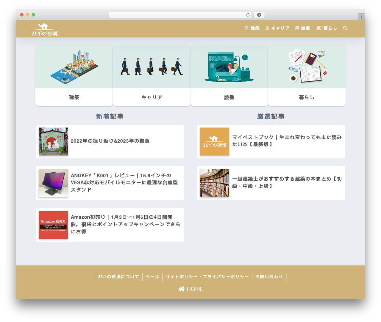Viewport: 381px width, 322px height.
Task: Open the マイベストブック article
Action: point(271,141)
